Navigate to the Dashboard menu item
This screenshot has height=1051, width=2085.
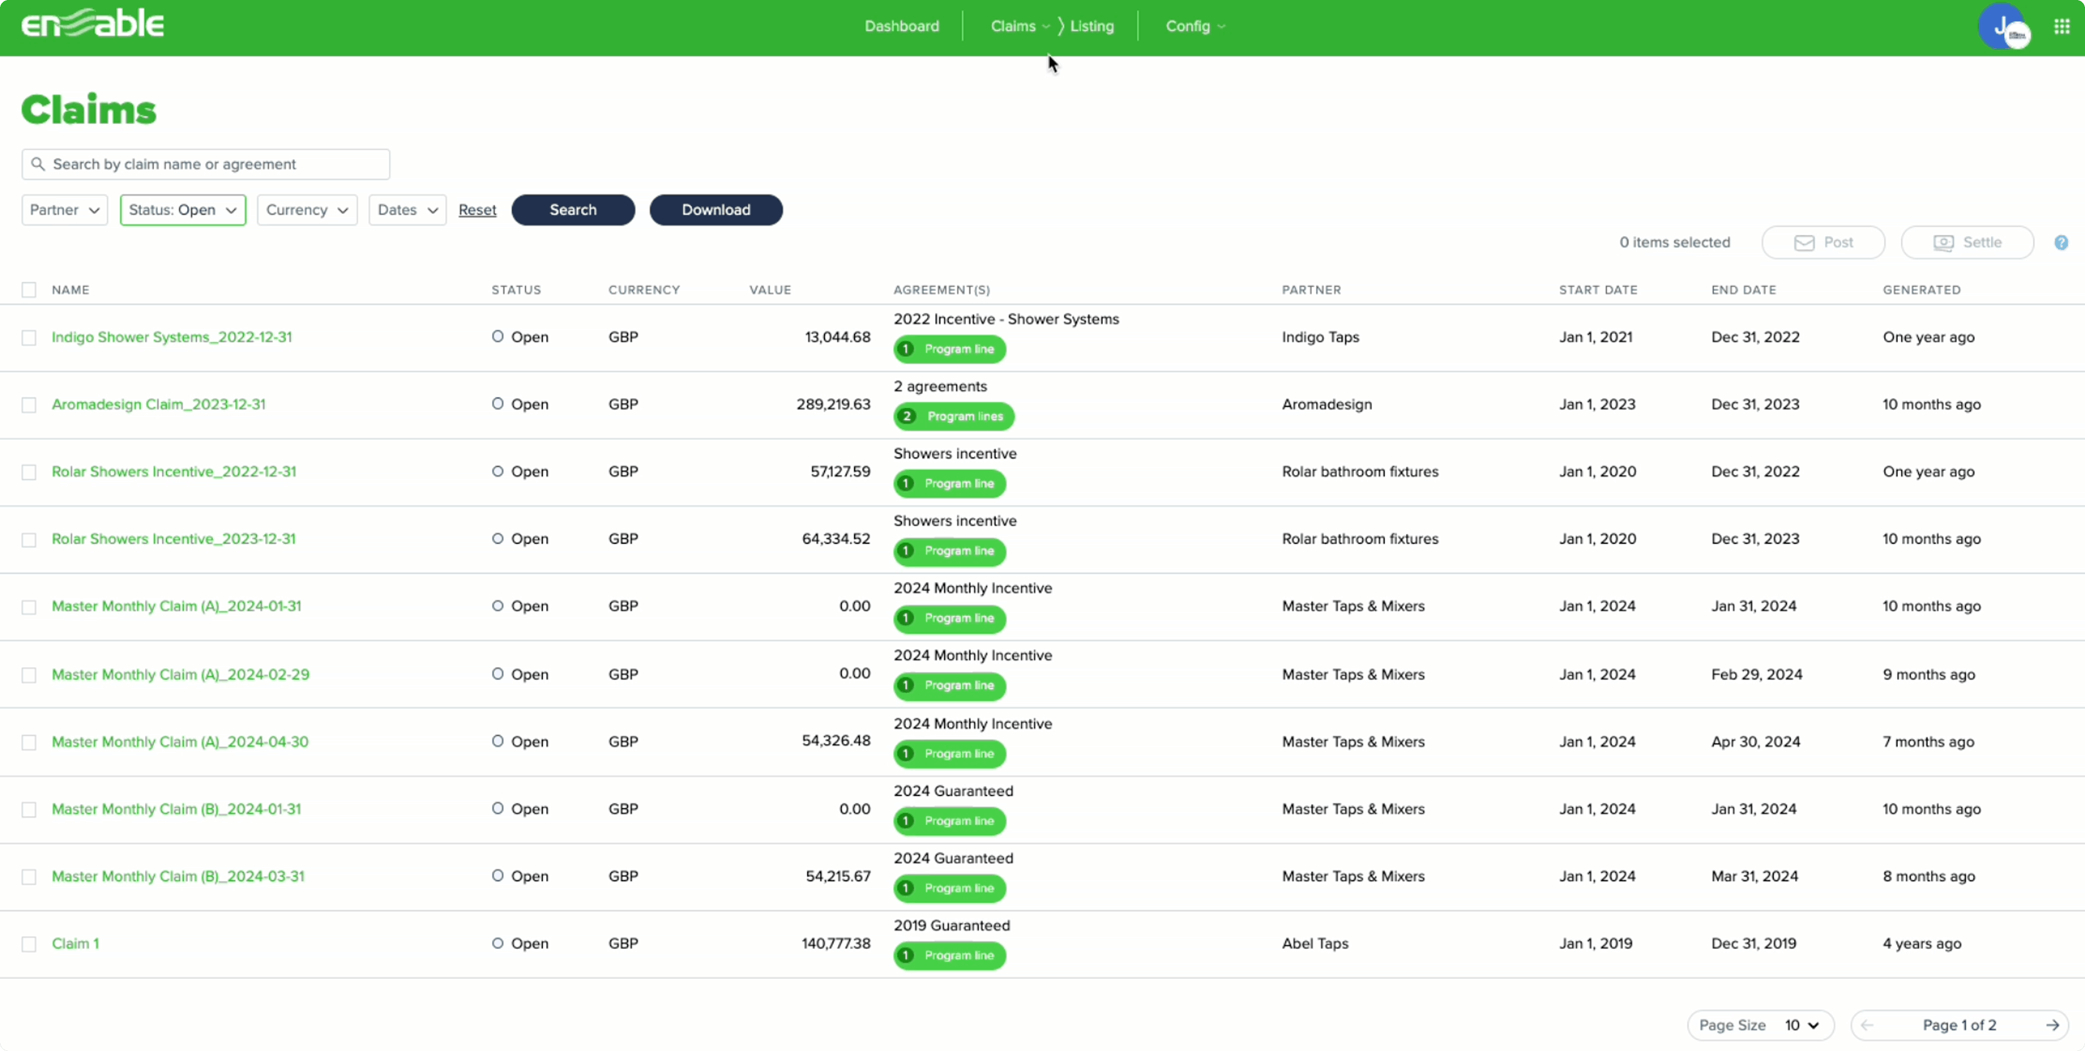coord(901,26)
